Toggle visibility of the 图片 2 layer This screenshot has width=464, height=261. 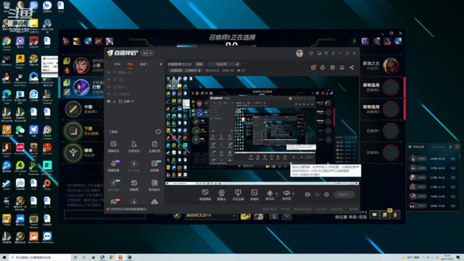tap(108, 86)
